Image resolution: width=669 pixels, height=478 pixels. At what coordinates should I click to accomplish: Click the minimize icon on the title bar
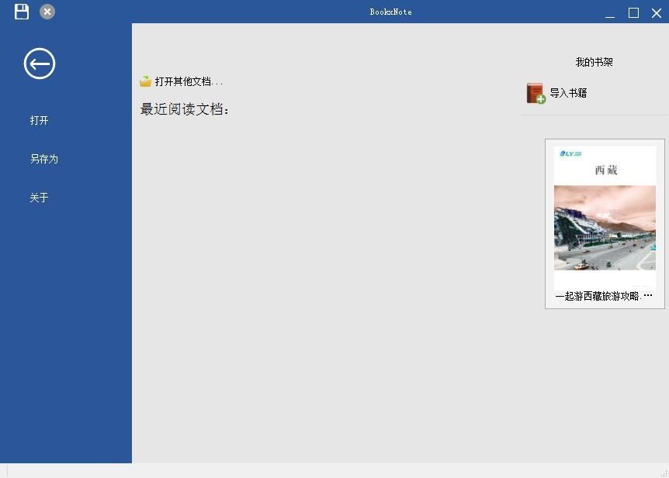(610, 14)
